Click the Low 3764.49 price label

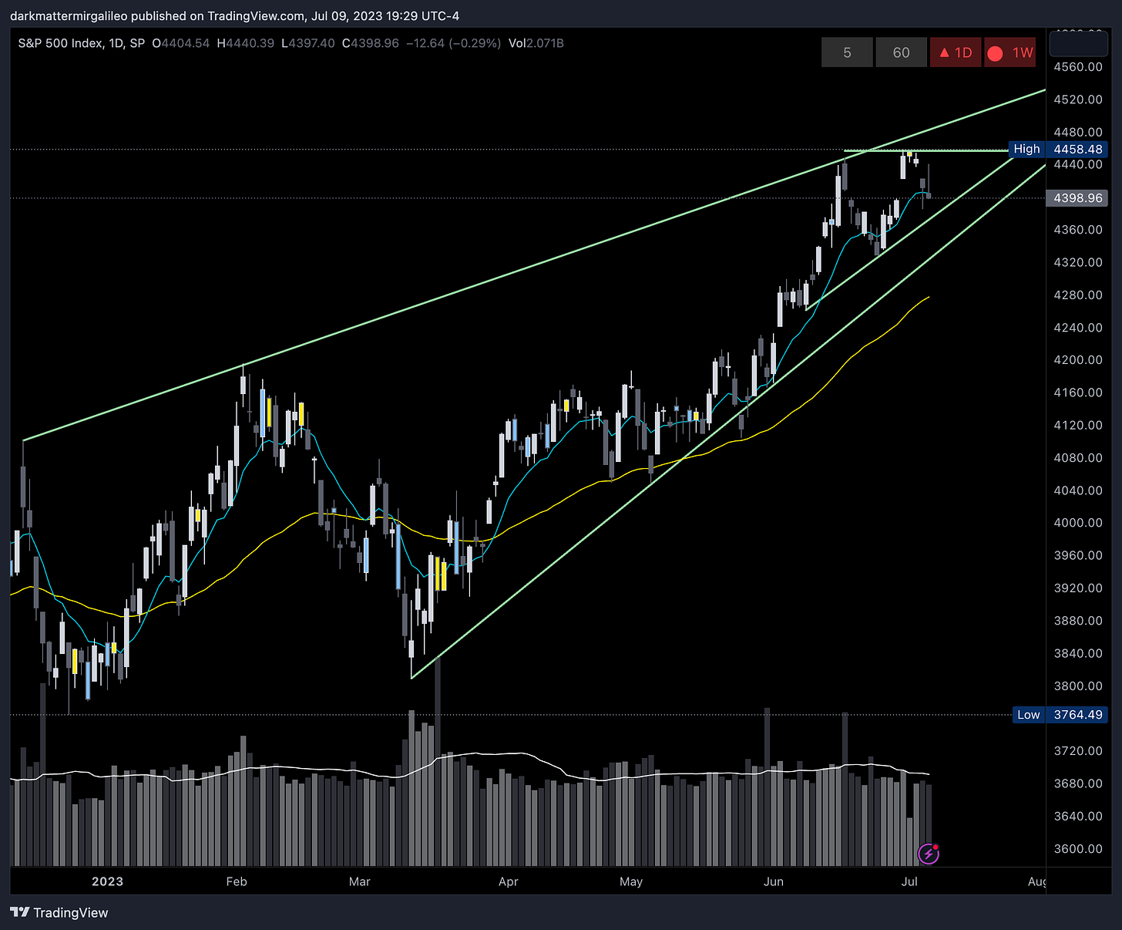pyautogui.click(x=1060, y=714)
